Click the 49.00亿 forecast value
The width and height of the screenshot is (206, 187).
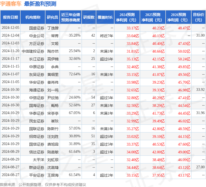point(184,152)
